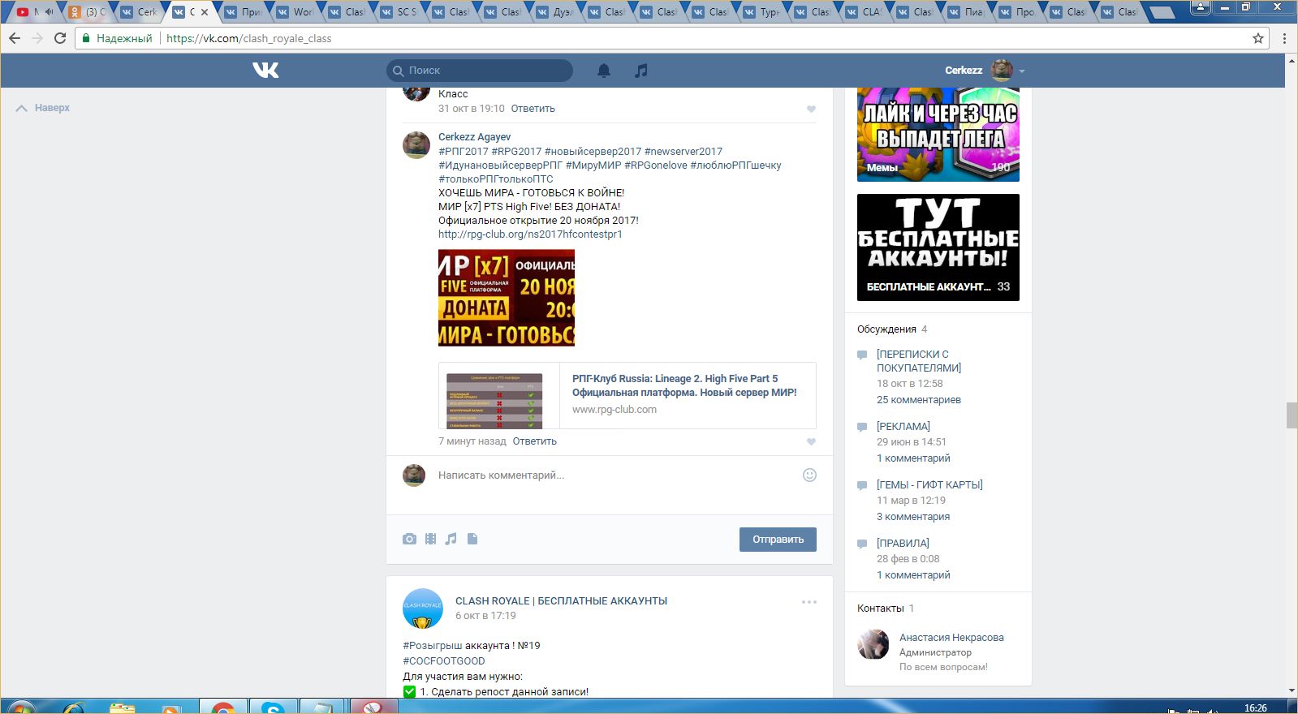Image resolution: width=1298 pixels, height=714 pixels.
Task: Click the page's vertical scrollbar thumb
Action: (1292, 415)
